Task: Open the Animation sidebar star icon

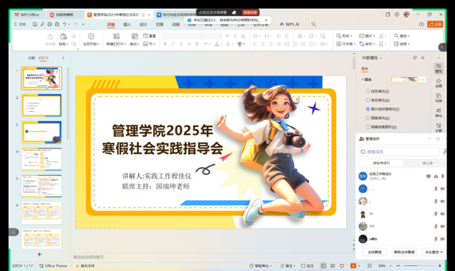Action: click(x=439, y=81)
